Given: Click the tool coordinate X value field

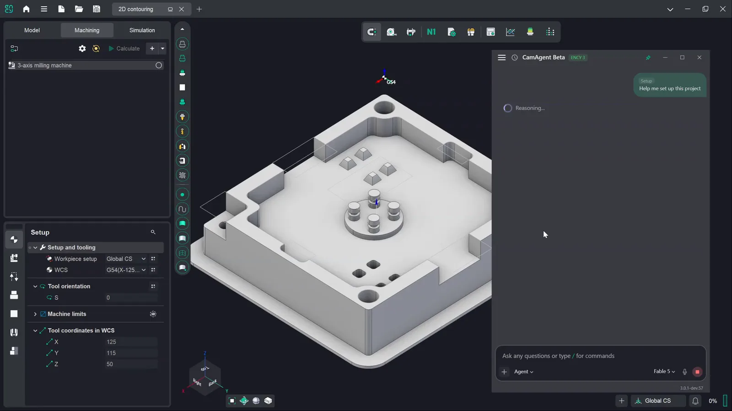Looking at the screenshot, I should [131, 342].
